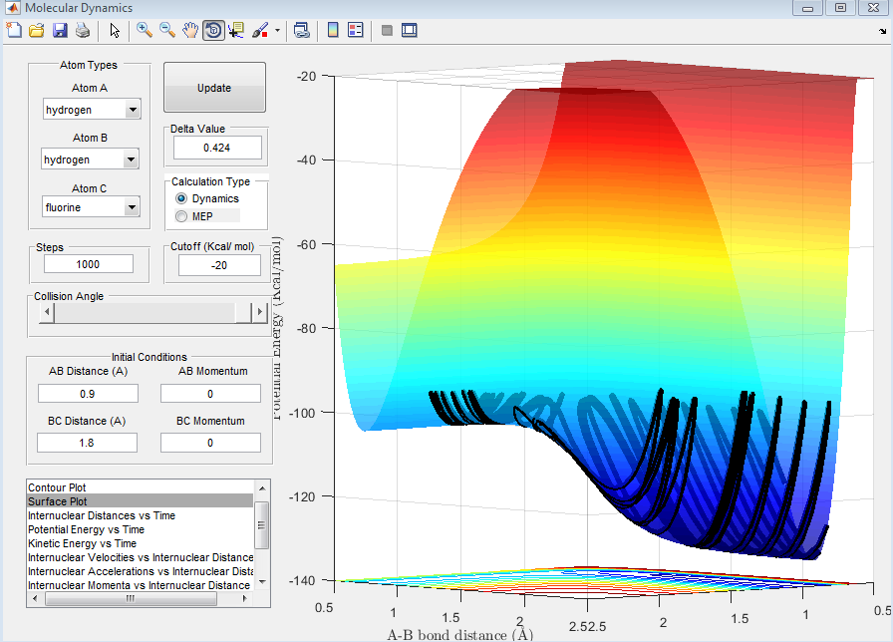This screenshot has height=642, width=893.
Task: Choose Contour Plot in the plot list
Action: 56,487
